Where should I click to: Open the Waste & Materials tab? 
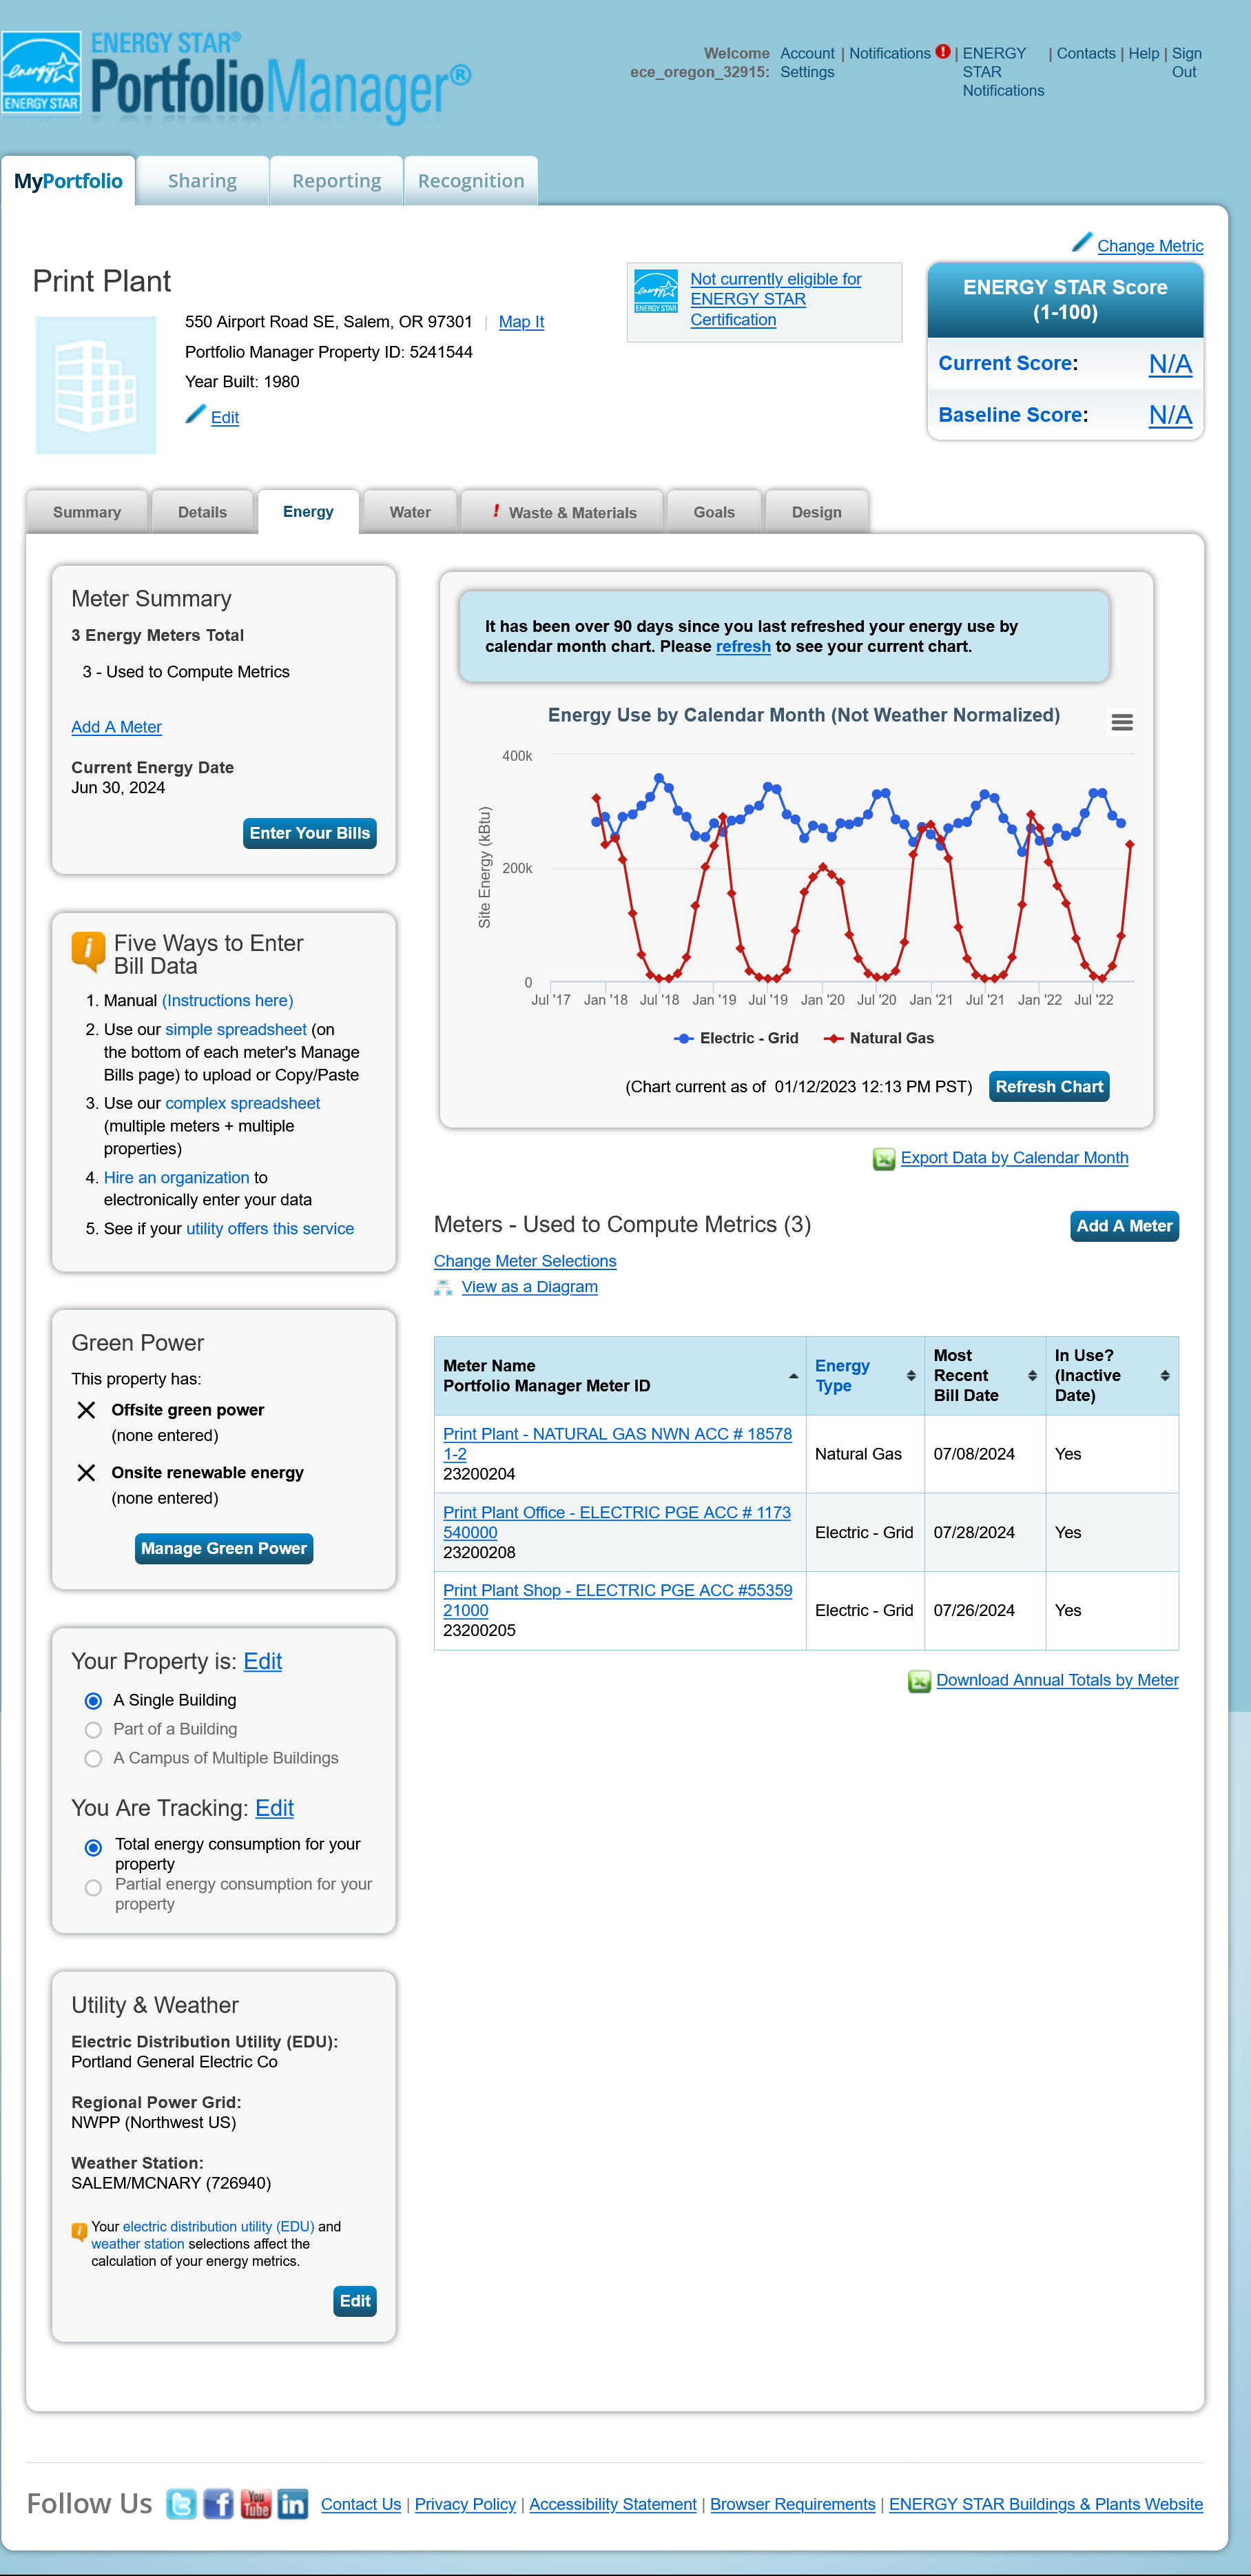562,512
